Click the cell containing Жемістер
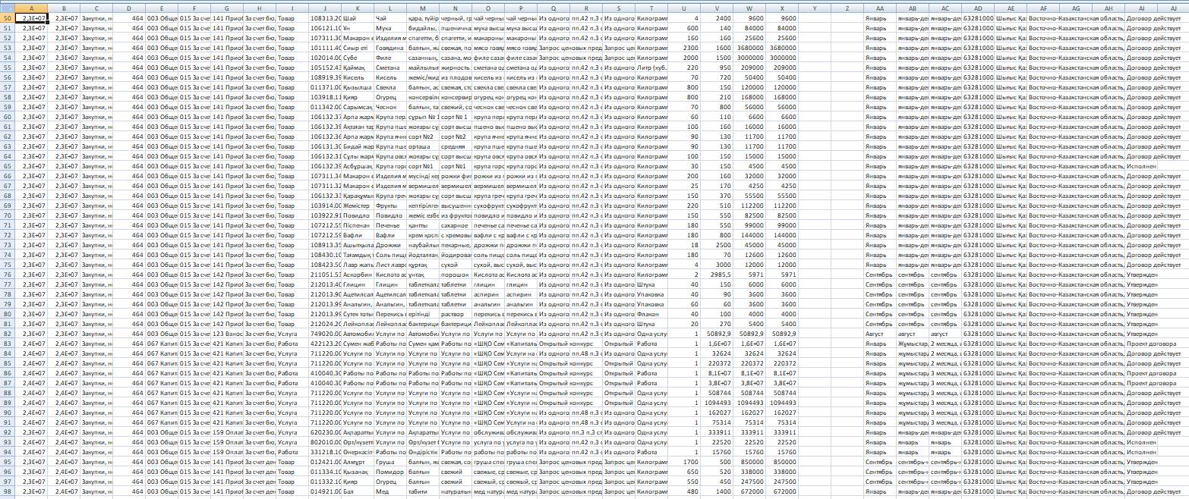The width and height of the screenshot is (1189, 499). 358,205
